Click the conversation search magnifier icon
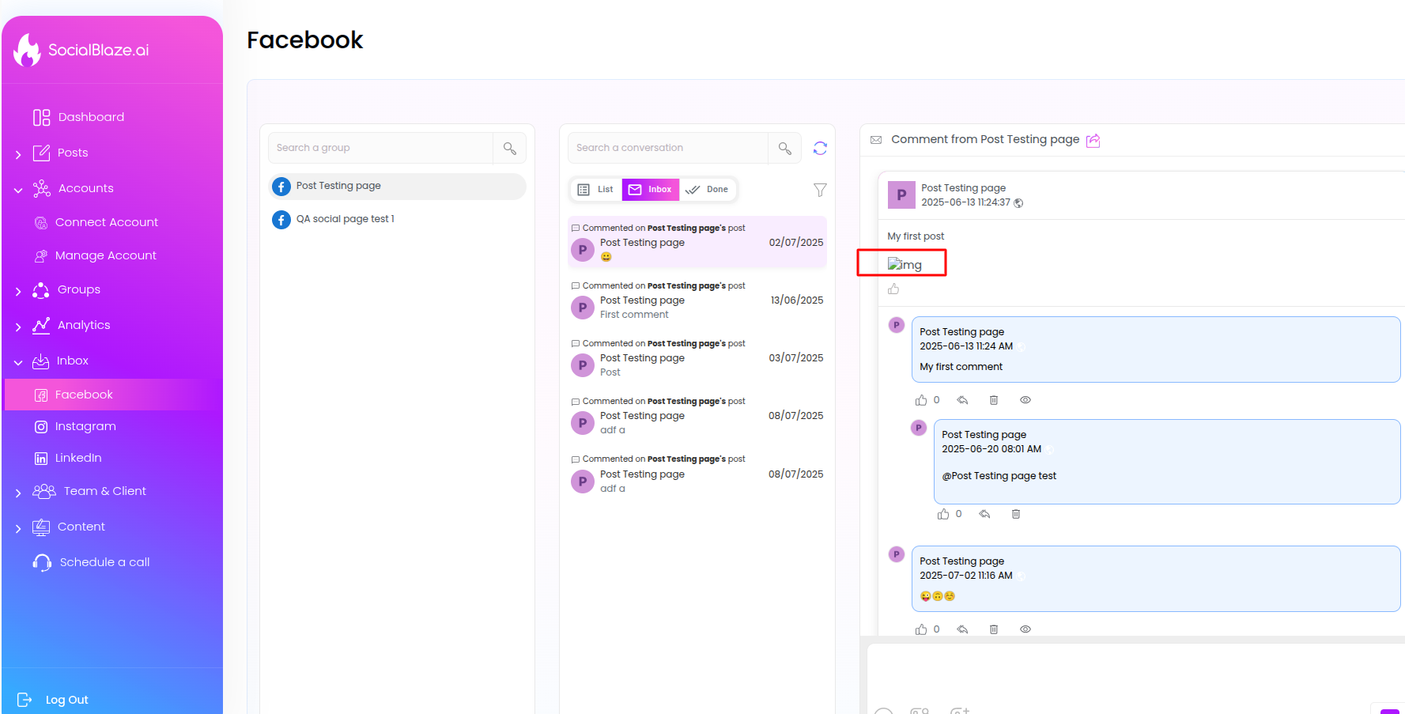Screen dimensions: 1405x714 (785, 148)
